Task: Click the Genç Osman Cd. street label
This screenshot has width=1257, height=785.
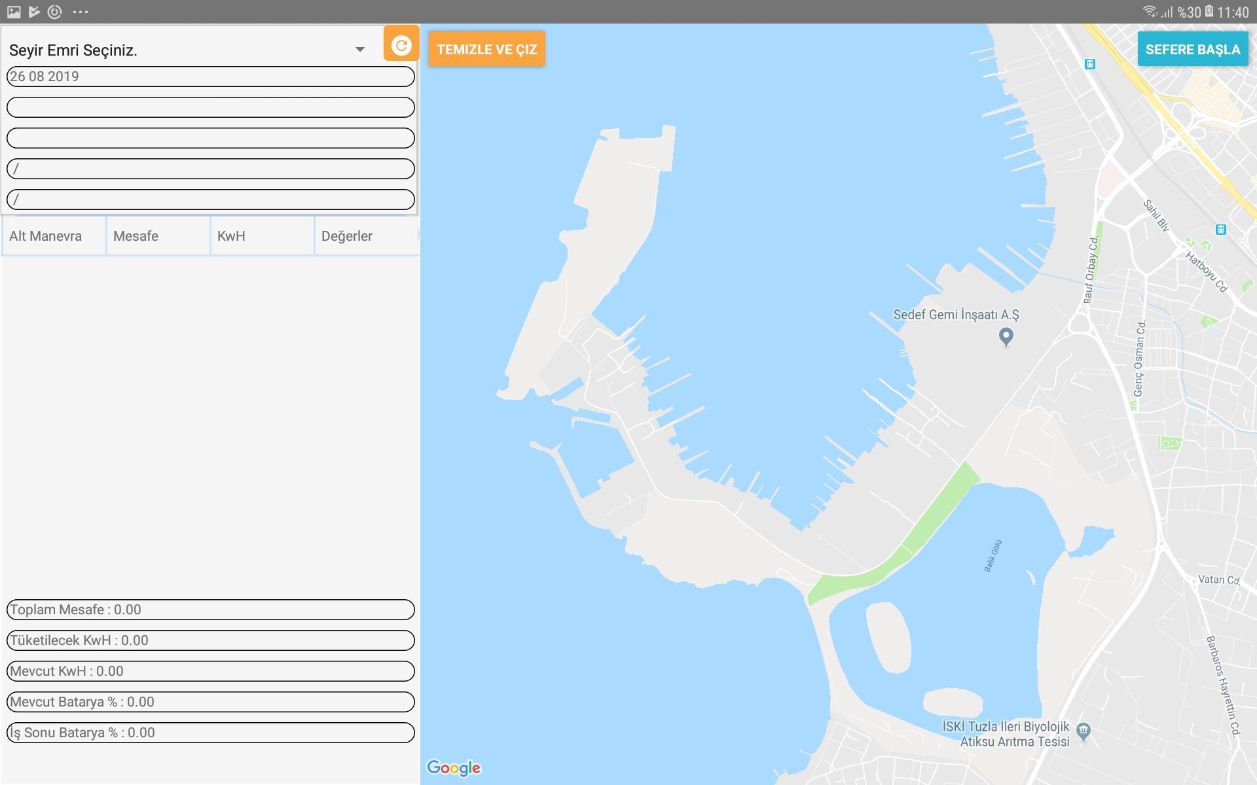Action: point(1140,358)
